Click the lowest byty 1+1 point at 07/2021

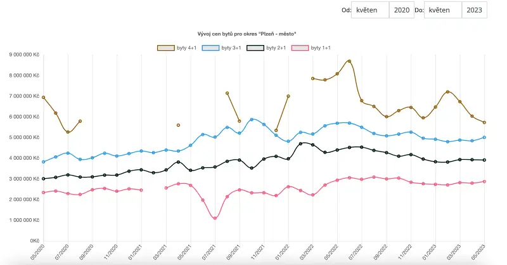click(215, 218)
